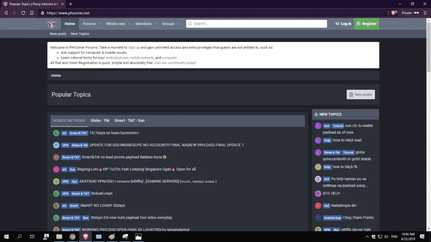Switch to the Smart · TNT · Sun tab
The image size is (431, 242).
click(129, 120)
